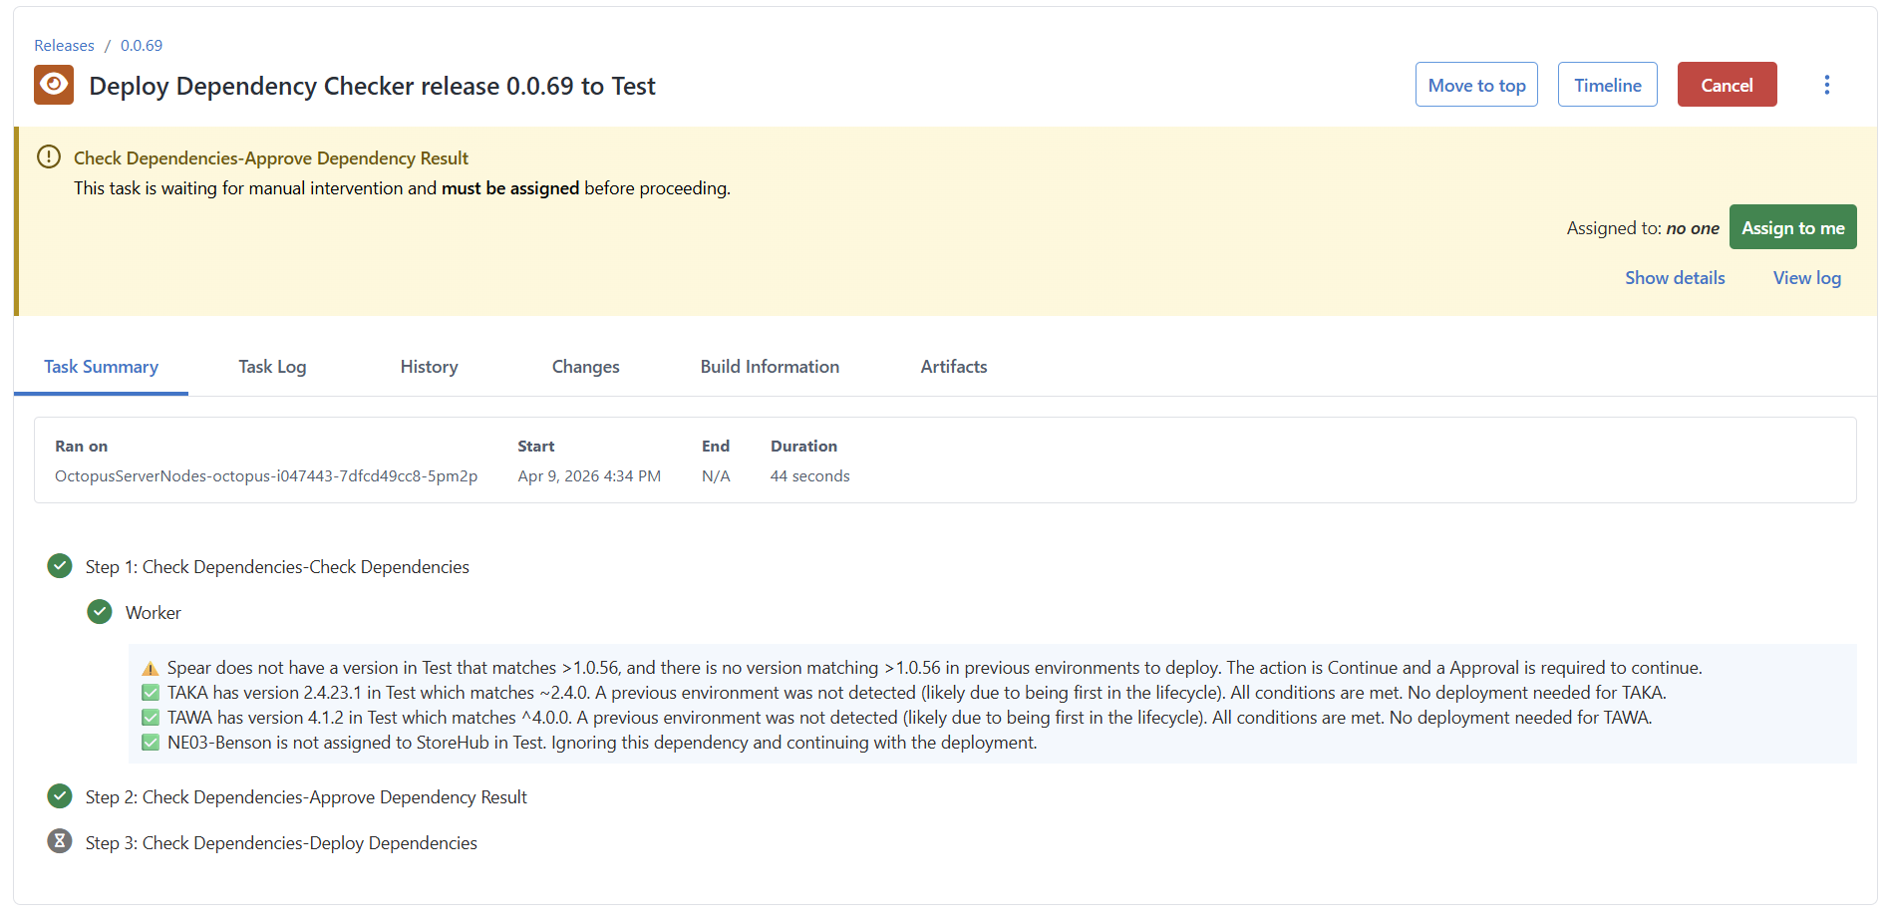1891x919 pixels.
Task: View log for the manual intervention
Action: tap(1806, 277)
